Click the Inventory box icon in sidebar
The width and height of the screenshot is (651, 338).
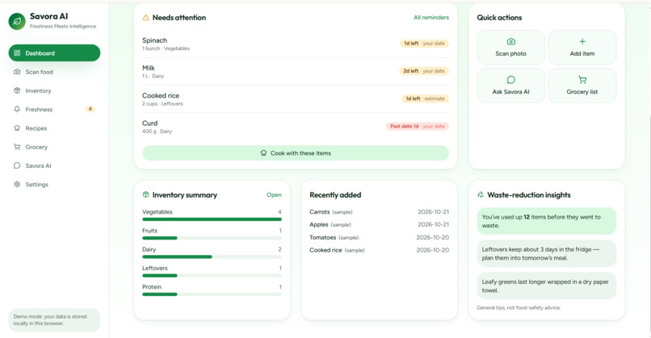coord(17,90)
